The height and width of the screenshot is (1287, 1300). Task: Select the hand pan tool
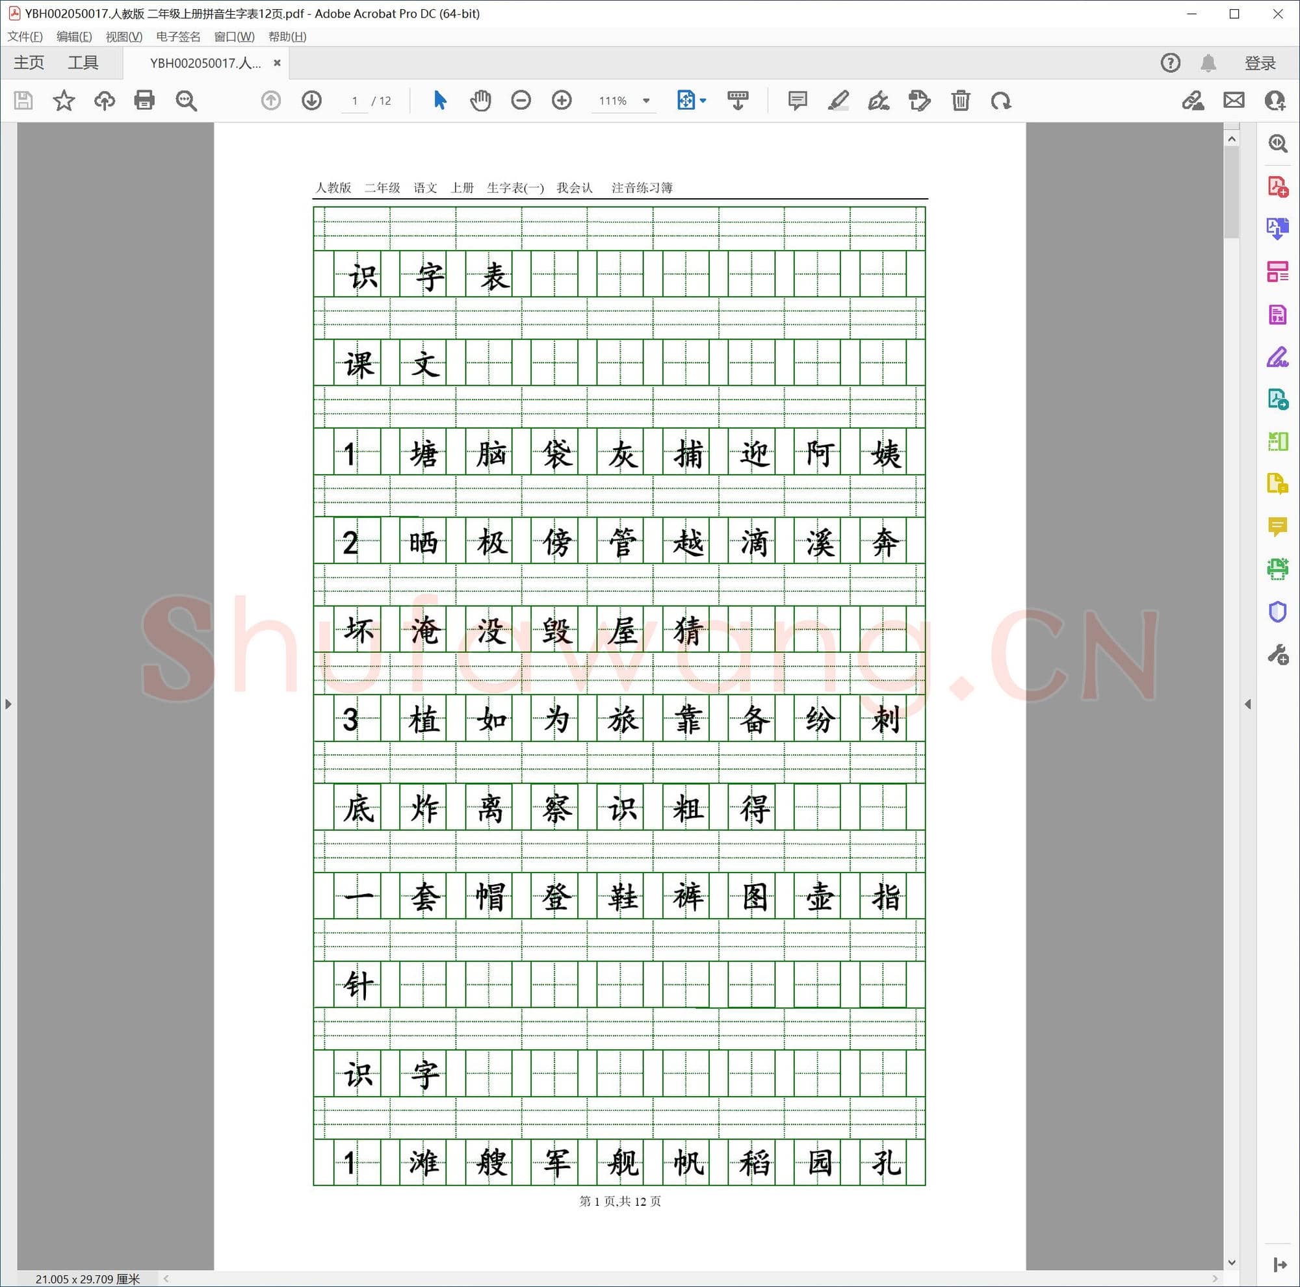coord(480,101)
